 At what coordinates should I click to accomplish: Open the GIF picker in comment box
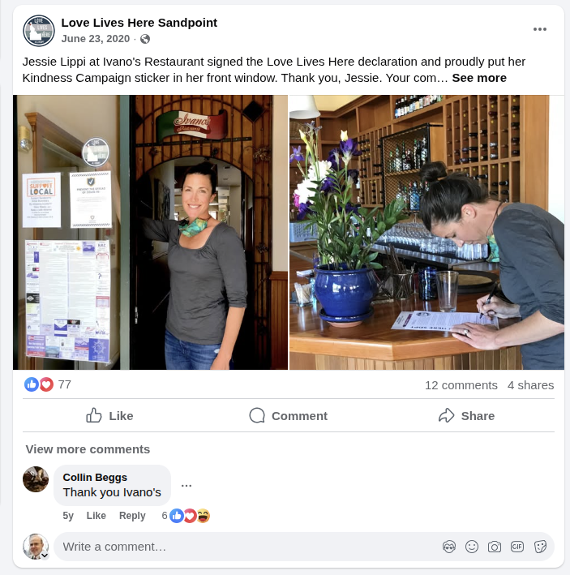click(517, 547)
